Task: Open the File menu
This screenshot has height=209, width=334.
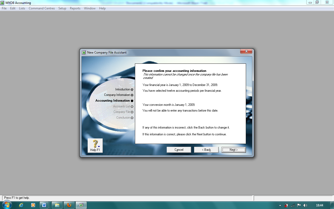Action: point(4,8)
